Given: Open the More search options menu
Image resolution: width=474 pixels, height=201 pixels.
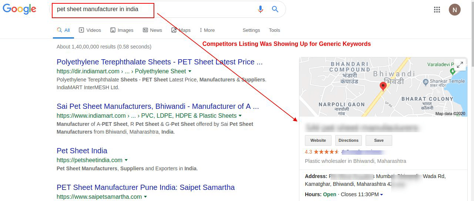Looking at the screenshot, I should 207,30.
